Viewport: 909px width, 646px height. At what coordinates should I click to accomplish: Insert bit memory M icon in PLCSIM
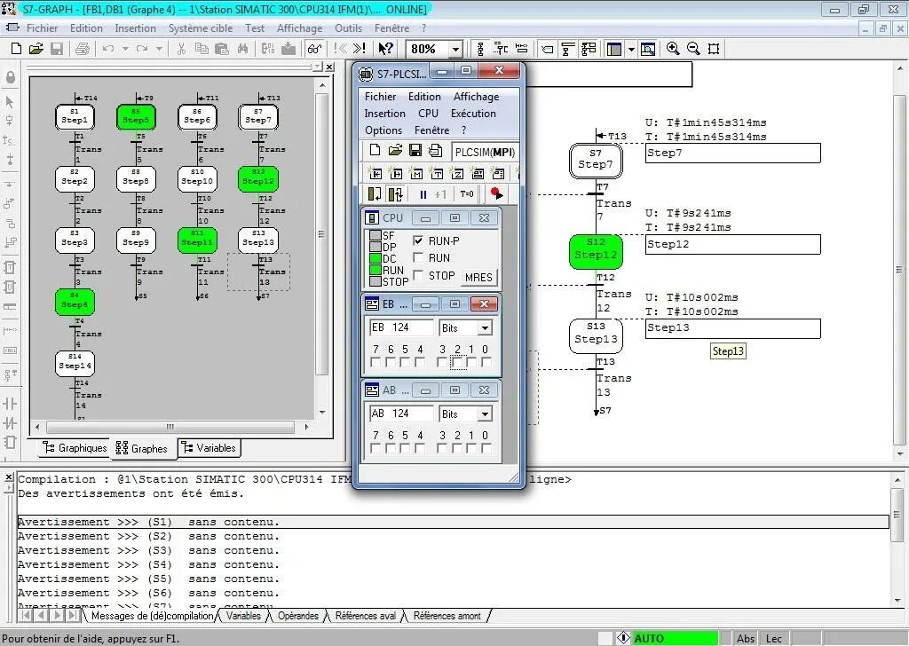(416, 173)
